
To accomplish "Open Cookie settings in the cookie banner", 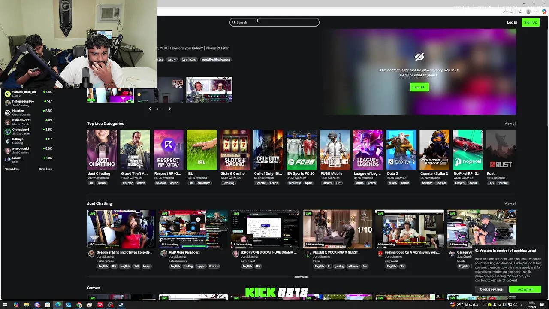I will [491, 289].
